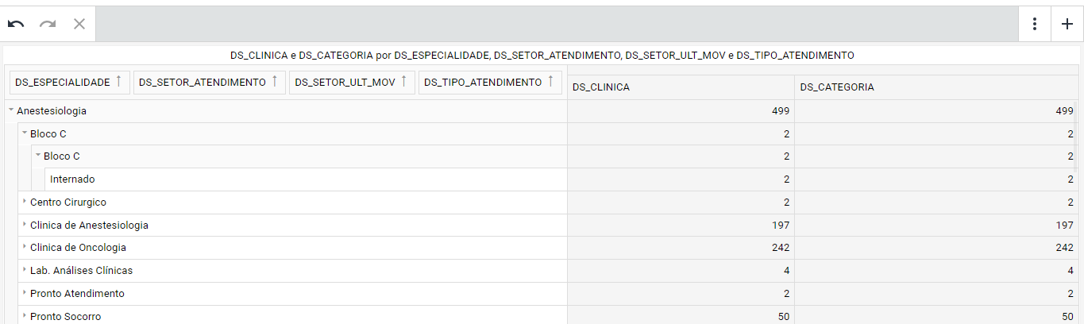1084x324 pixels.
Task: Collapse the Anestesiologia row
Action: tap(11, 111)
